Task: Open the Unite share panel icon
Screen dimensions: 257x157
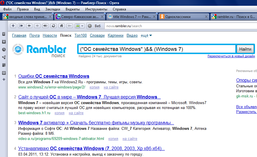Action: [4, 57]
